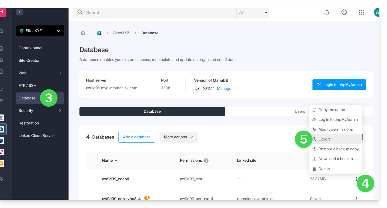Open settings gear icon in header
Viewport: 387px width, 208px height.
(x=344, y=13)
